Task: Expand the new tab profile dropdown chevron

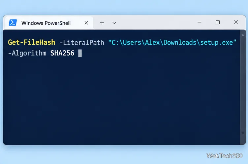Action: pyautogui.click(x=114, y=23)
